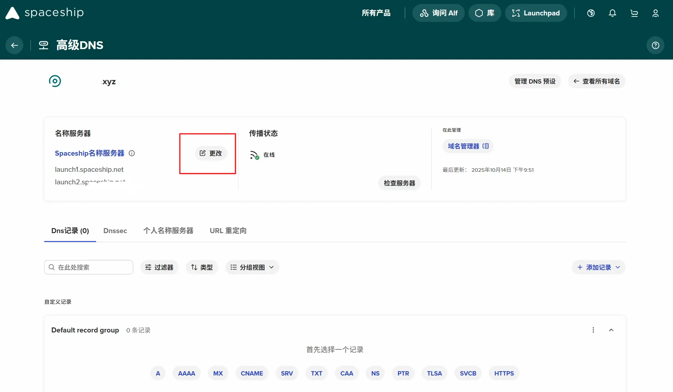
Task: Click the info icon beside Spaceship名称服务器
Action: coord(132,153)
